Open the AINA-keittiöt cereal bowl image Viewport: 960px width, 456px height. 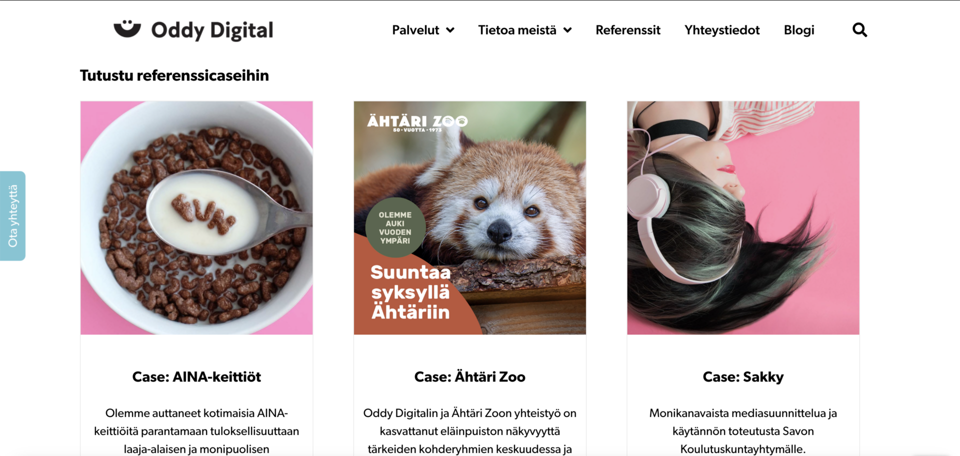[196, 218]
